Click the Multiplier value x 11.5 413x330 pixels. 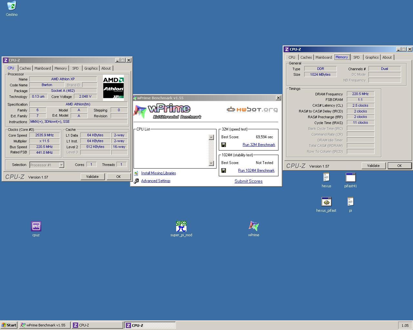point(45,141)
